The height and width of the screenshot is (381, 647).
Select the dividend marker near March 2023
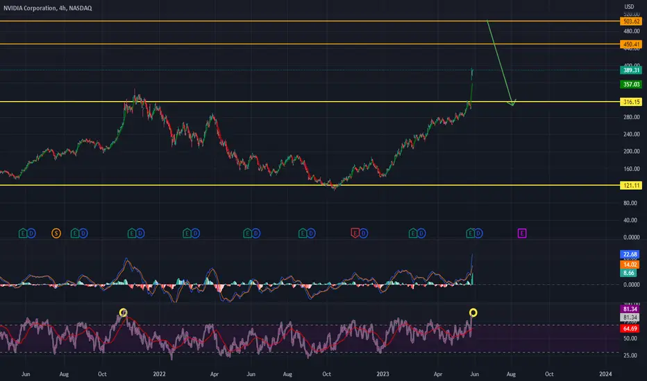click(421, 233)
